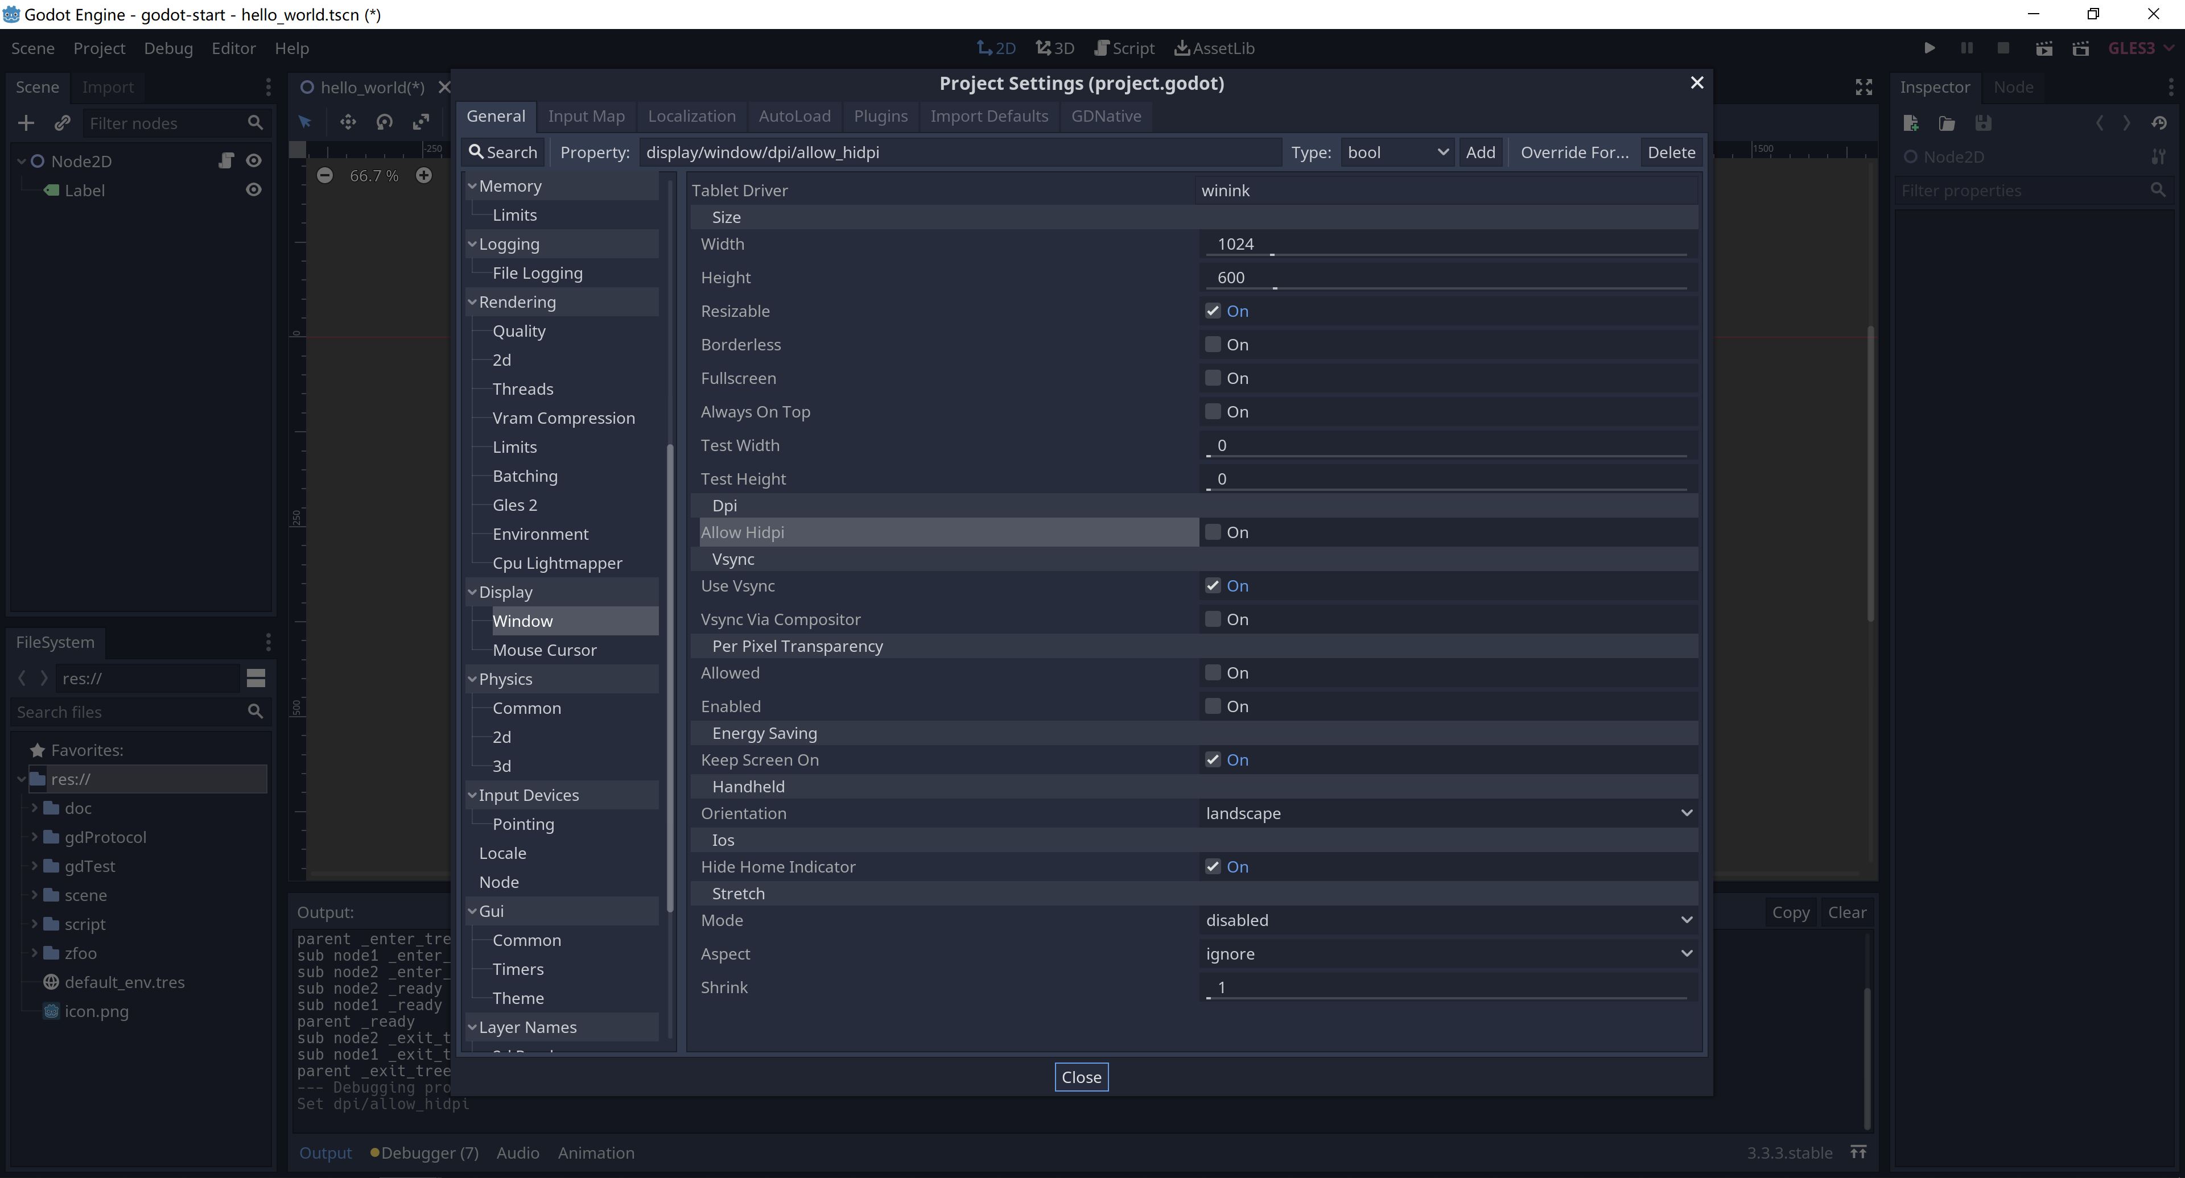This screenshot has width=2185, height=1178.
Task: Open the GLES3 renderer dropdown
Action: point(2141,48)
